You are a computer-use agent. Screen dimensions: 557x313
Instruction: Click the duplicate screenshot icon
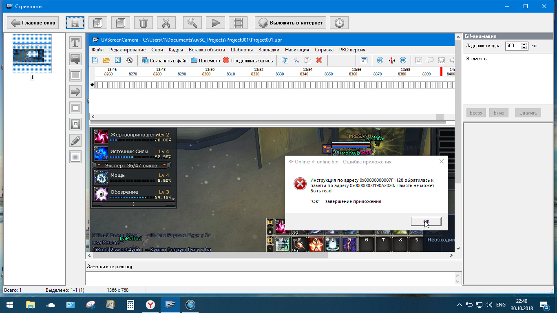[x=121, y=23]
